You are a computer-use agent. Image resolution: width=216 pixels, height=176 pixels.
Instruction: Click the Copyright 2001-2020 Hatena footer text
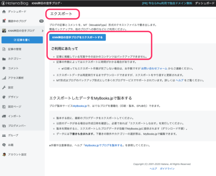[162, 164]
